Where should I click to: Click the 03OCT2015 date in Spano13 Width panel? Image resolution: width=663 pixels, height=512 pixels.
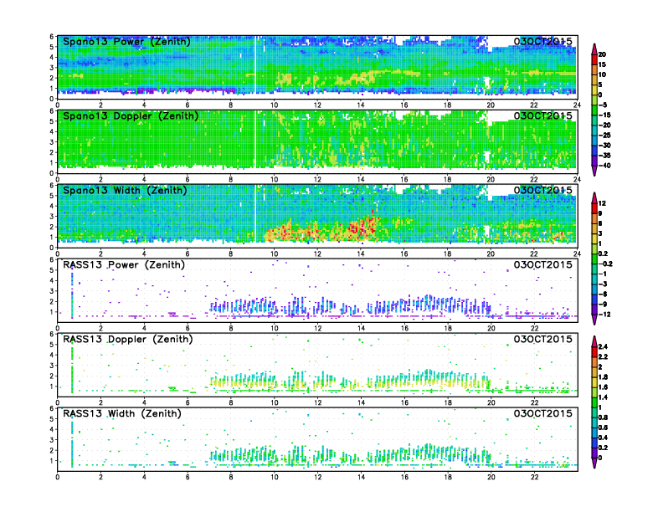click(x=543, y=190)
